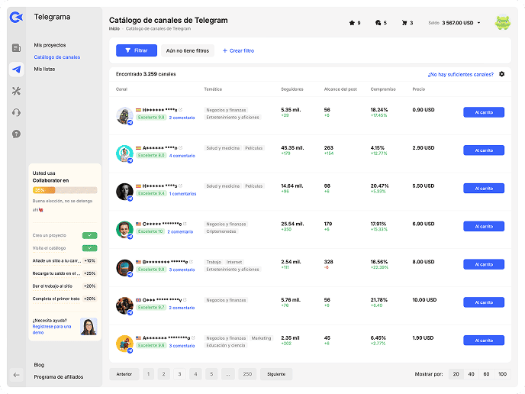
Task: Open the green monster avatar menu
Action: (503, 23)
